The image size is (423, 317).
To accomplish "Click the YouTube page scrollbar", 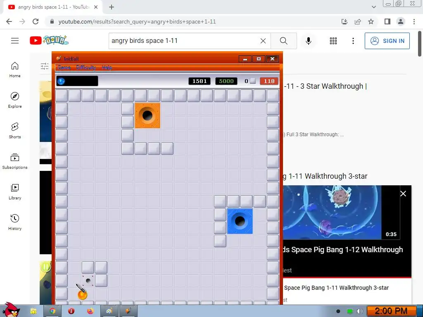I will (420, 44).
